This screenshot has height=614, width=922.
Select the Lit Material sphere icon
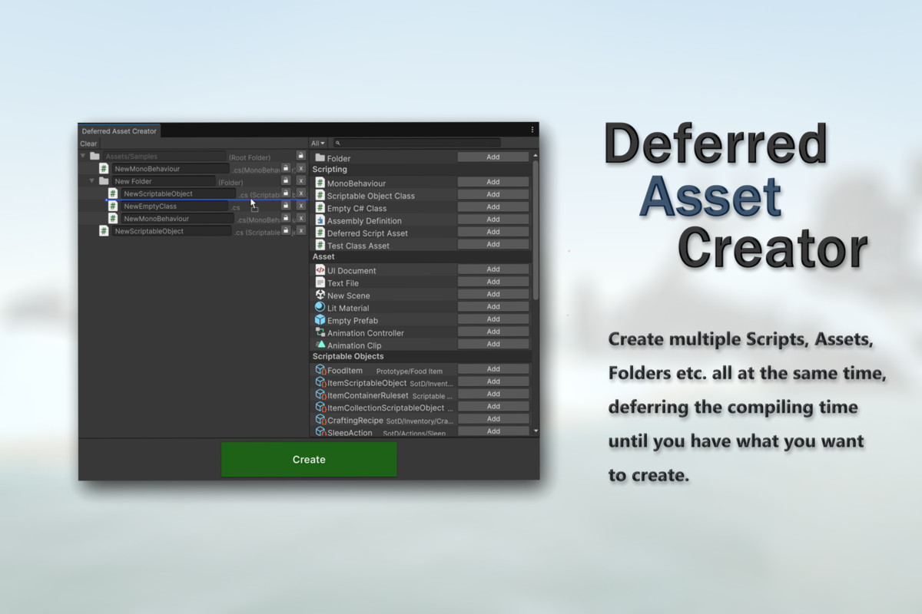[320, 307]
